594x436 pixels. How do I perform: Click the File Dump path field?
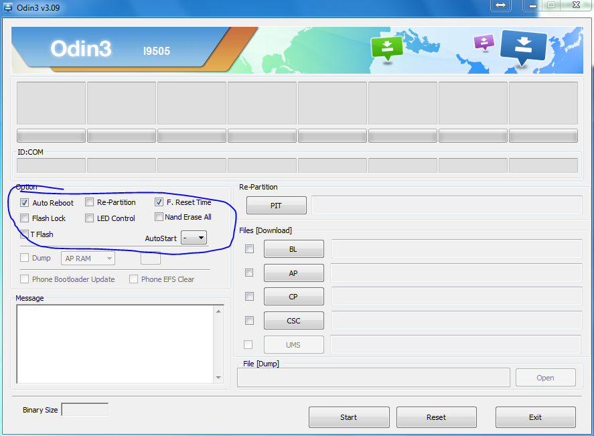(x=374, y=378)
